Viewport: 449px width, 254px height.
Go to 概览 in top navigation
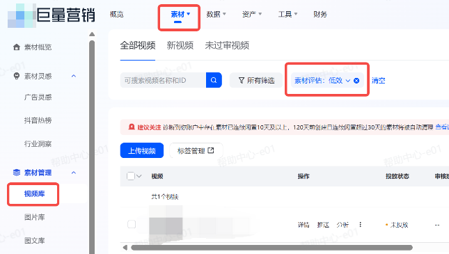(117, 14)
